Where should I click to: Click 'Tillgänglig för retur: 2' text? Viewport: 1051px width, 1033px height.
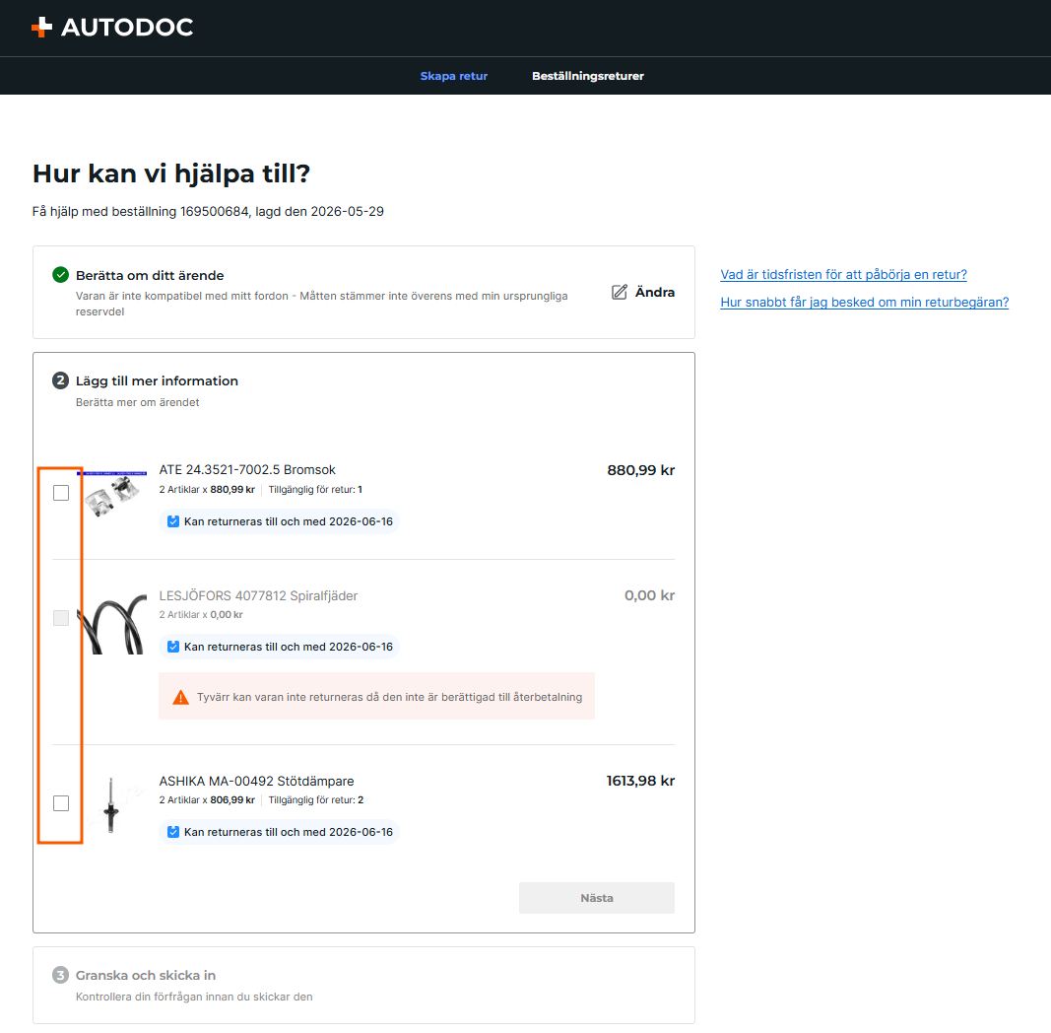point(316,800)
